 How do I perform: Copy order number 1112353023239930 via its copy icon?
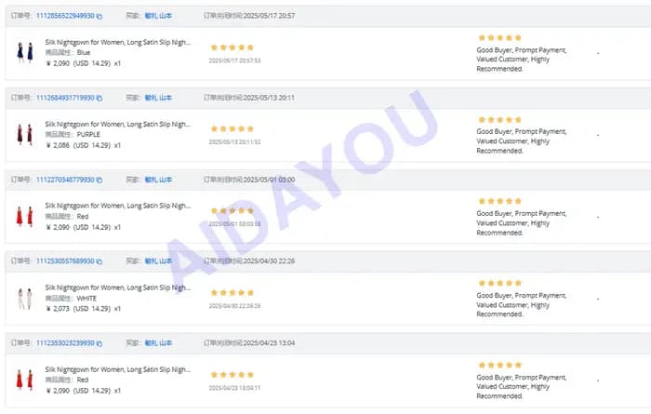click(x=100, y=343)
